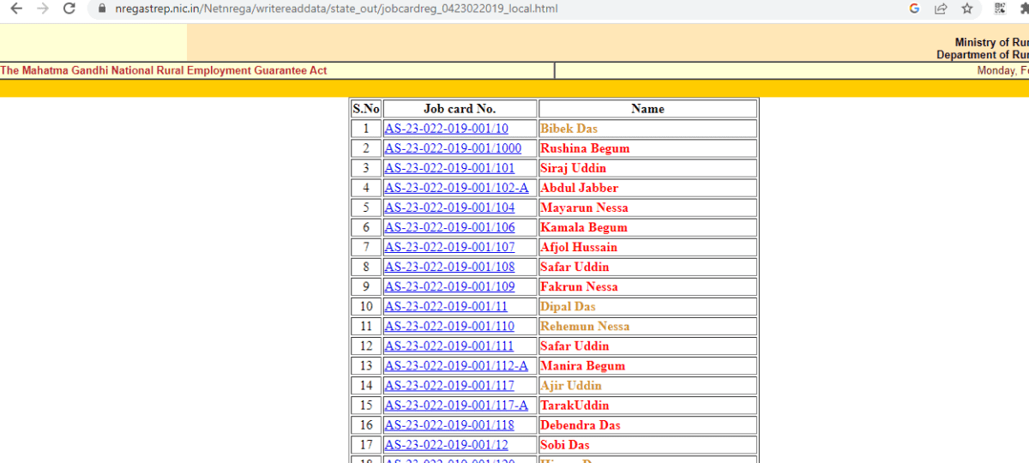Open QR code extension icon

(x=1000, y=9)
